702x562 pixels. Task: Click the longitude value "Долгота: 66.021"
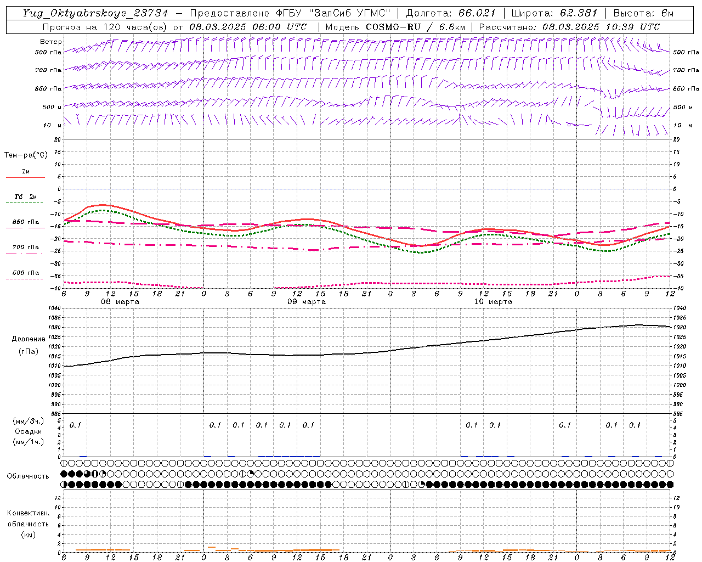pyautogui.click(x=451, y=13)
